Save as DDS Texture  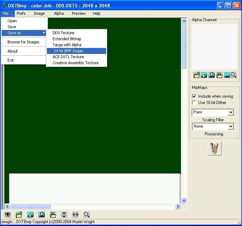point(77,33)
